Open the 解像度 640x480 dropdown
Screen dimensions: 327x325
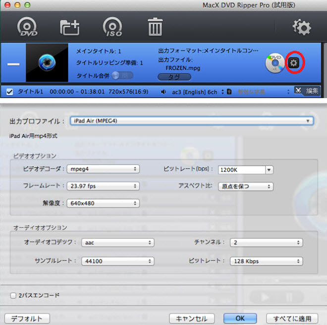[x=103, y=203]
